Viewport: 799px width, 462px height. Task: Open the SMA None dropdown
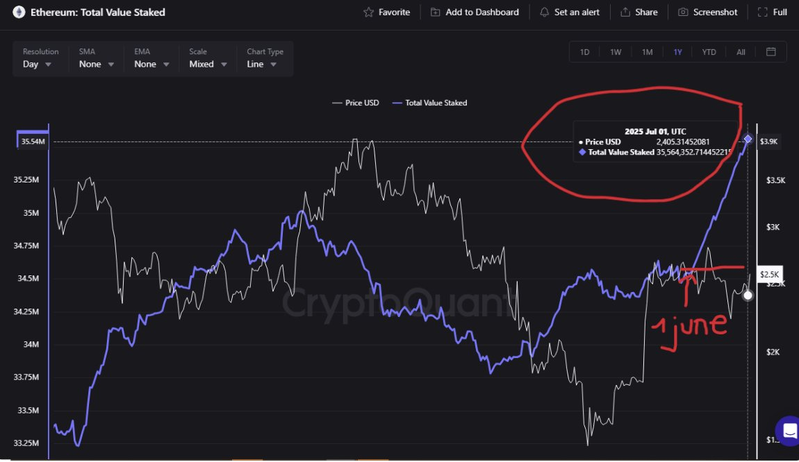(x=97, y=58)
